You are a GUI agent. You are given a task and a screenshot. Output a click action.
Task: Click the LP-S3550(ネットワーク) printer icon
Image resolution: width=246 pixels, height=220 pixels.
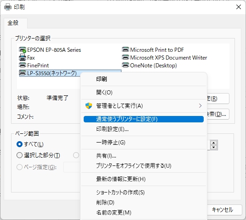click(23, 73)
